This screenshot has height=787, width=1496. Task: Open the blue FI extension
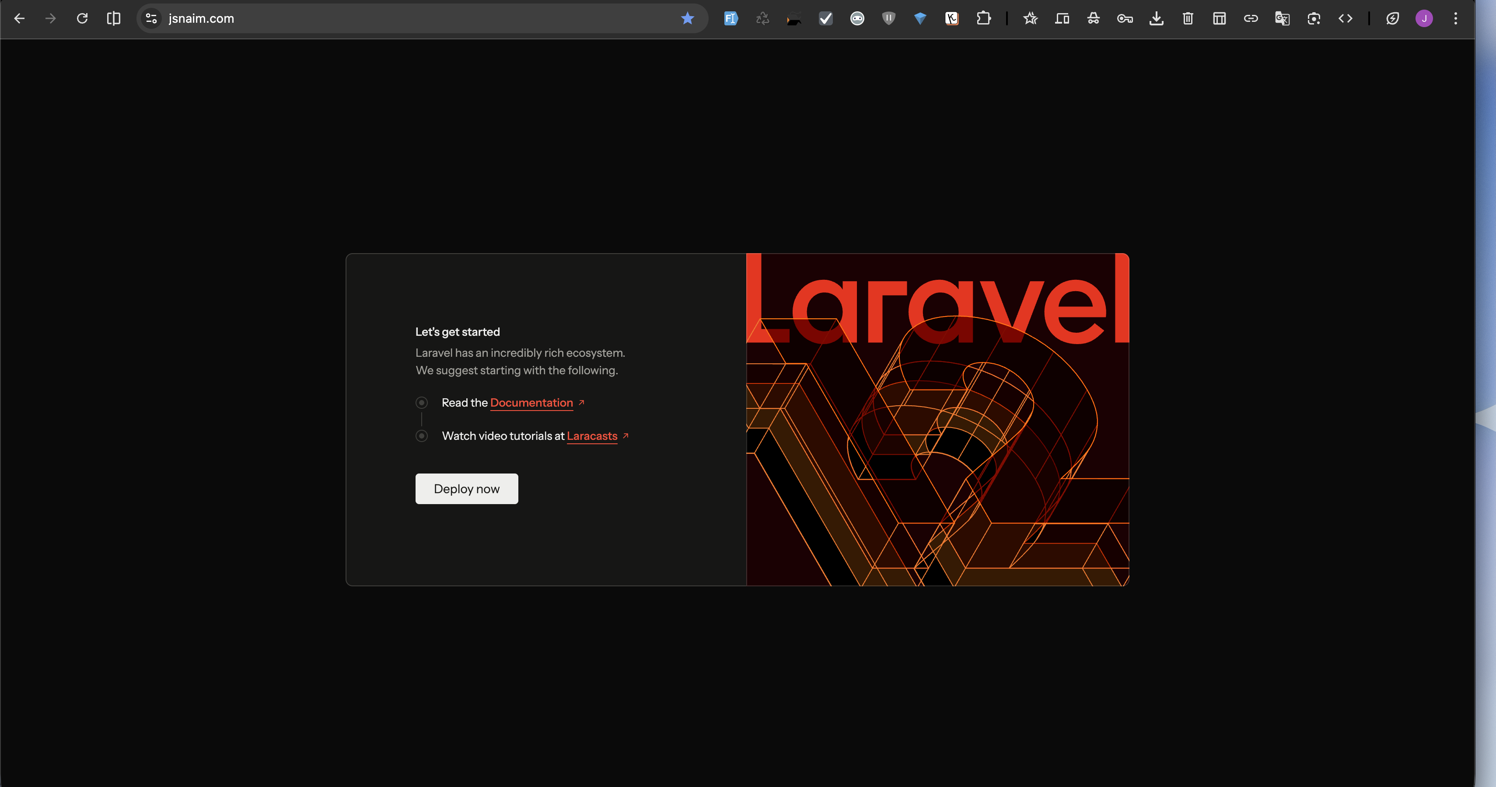tap(731, 18)
